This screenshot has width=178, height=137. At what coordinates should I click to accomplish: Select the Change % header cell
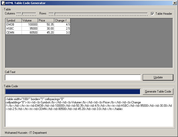[x=62, y=20]
